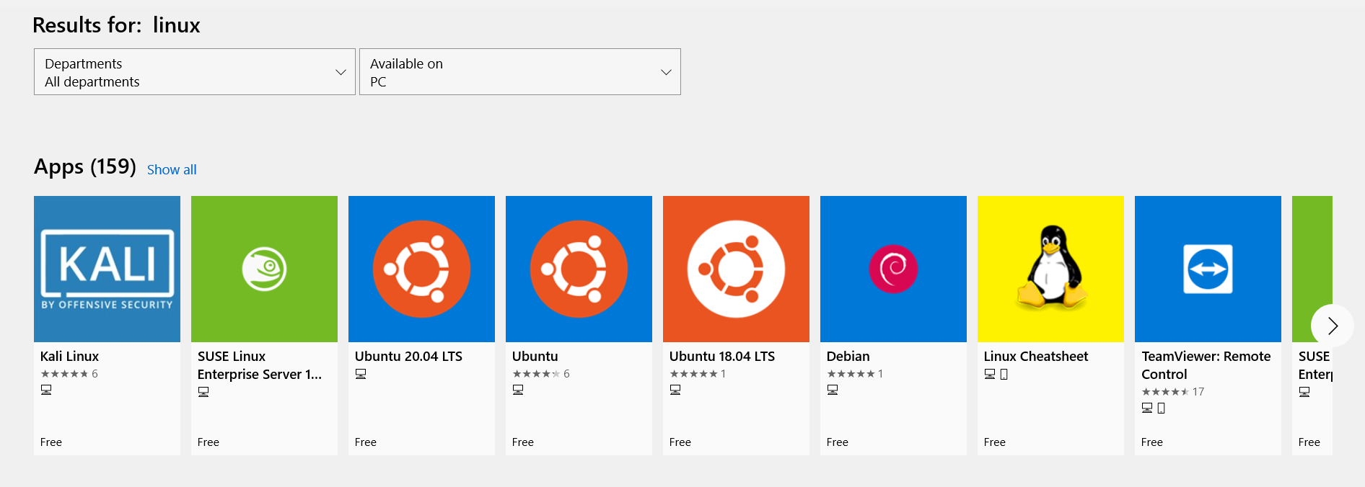Viewport: 1365px width, 487px height.
Task: Open the Linux Cheatsheet title link
Action: point(1036,356)
